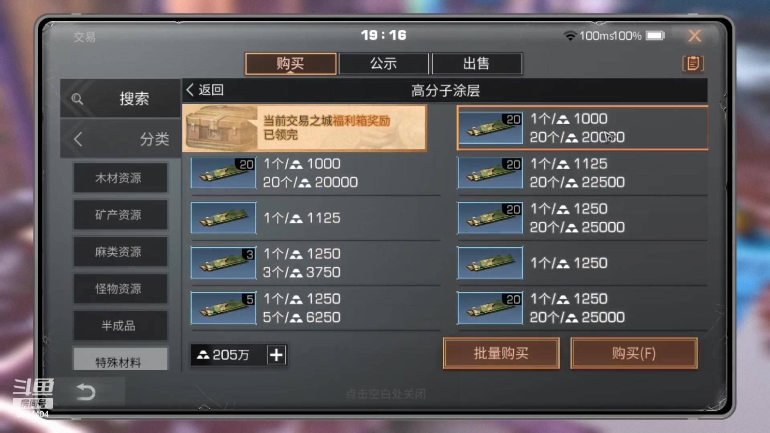Click the undo arrow icon at the bottom left
The height and width of the screenshot is (433, 770).
86,392
